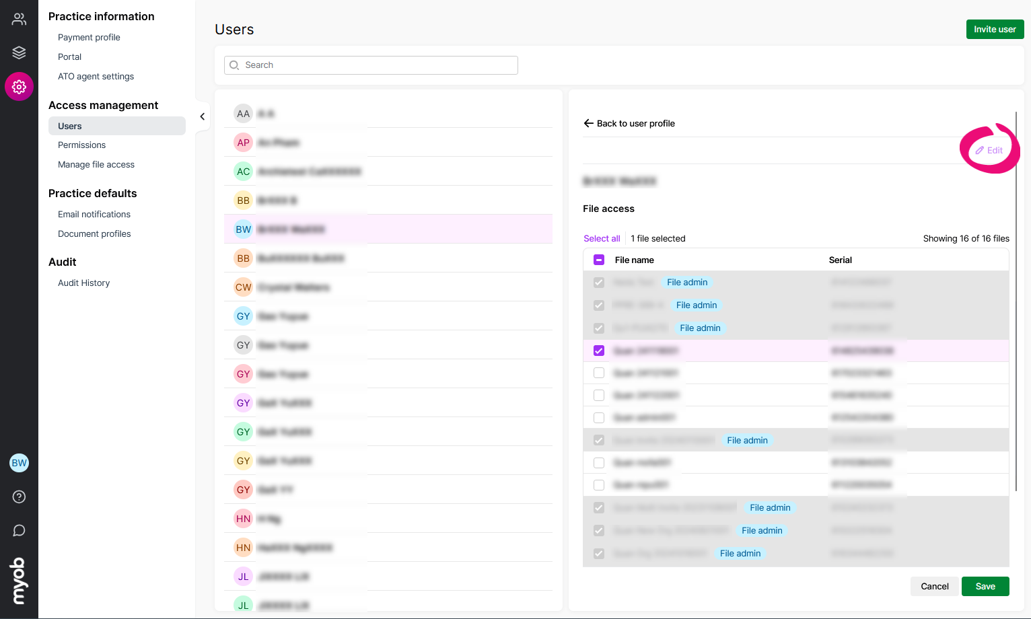Click the Serial column header
Viewport: 1031px width, 619px height.
tap(840, 260)
